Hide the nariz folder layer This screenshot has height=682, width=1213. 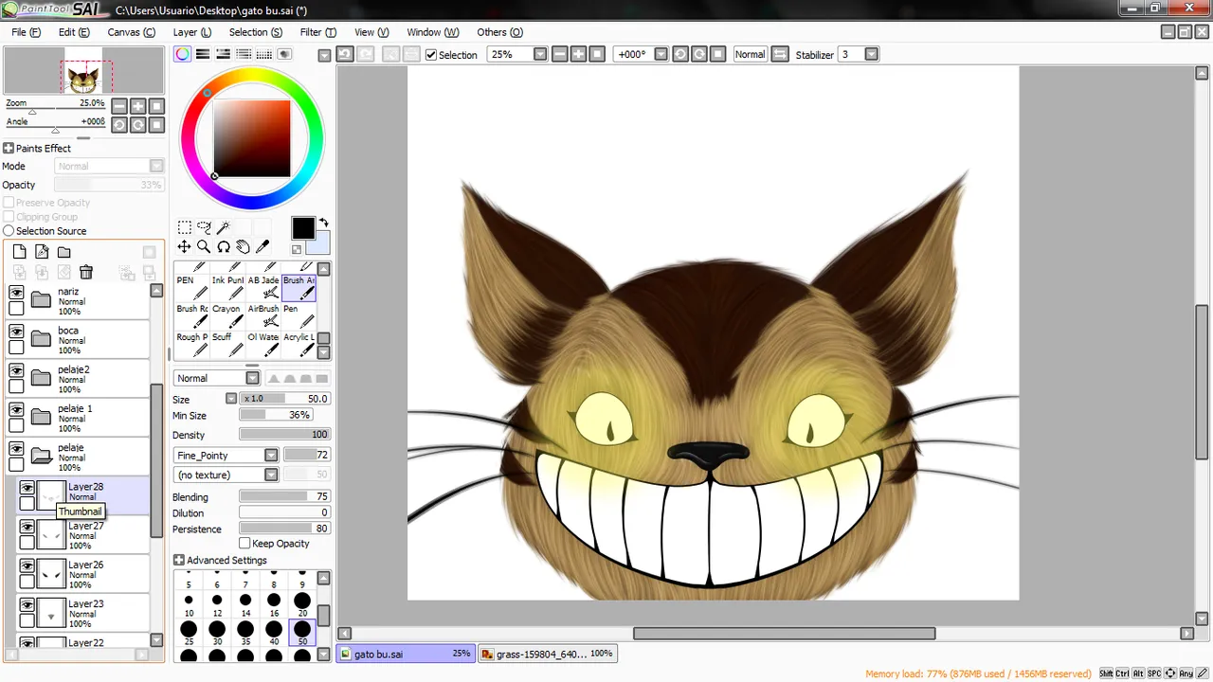(x=16, y=294)
